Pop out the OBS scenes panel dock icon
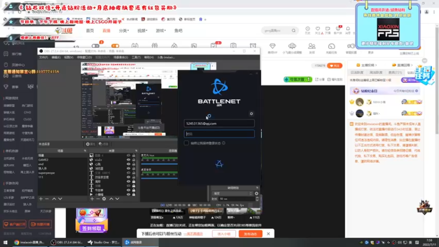Screen dimensions: 439x247 pos(85,150)
